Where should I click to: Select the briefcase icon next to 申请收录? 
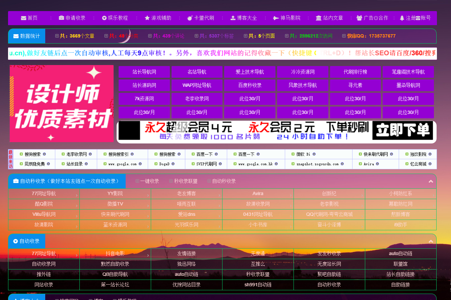pyautogui.click(x=61, y=18)
